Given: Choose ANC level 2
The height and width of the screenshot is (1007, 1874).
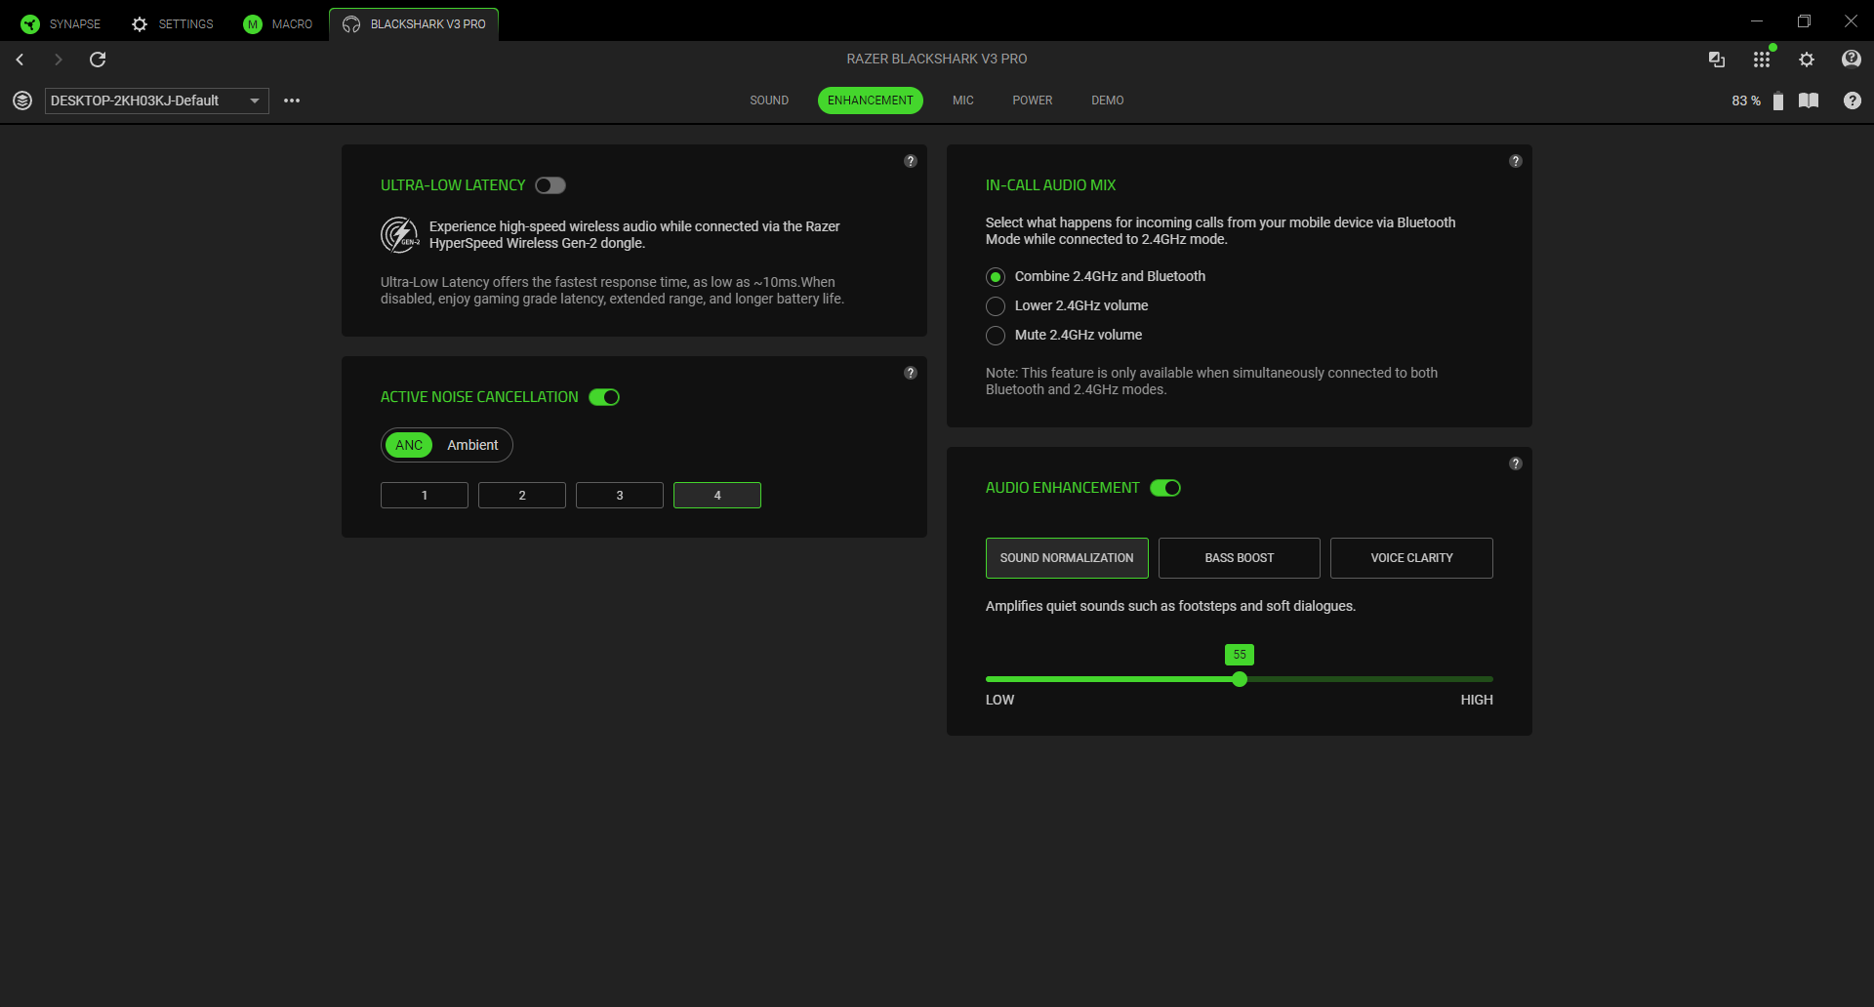Looking at the screenshot, I should (522, 496).
